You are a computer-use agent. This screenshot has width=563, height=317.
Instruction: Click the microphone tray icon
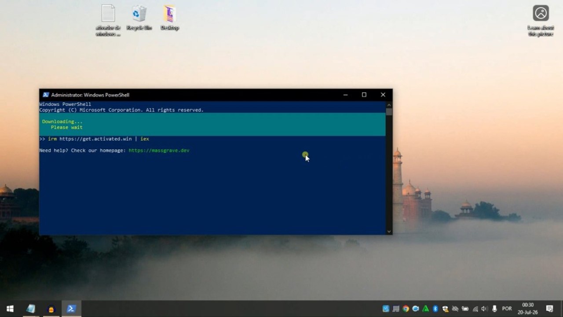[x=494, y=309]
